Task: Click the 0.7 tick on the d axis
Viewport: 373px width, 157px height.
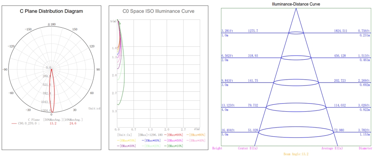Action: coord(134,129)
